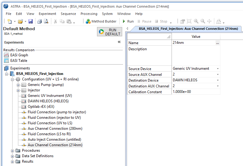The width and height of the screenshot is (243, 166).
Task: Click the Print icon in toolbar
Action: 39,21
